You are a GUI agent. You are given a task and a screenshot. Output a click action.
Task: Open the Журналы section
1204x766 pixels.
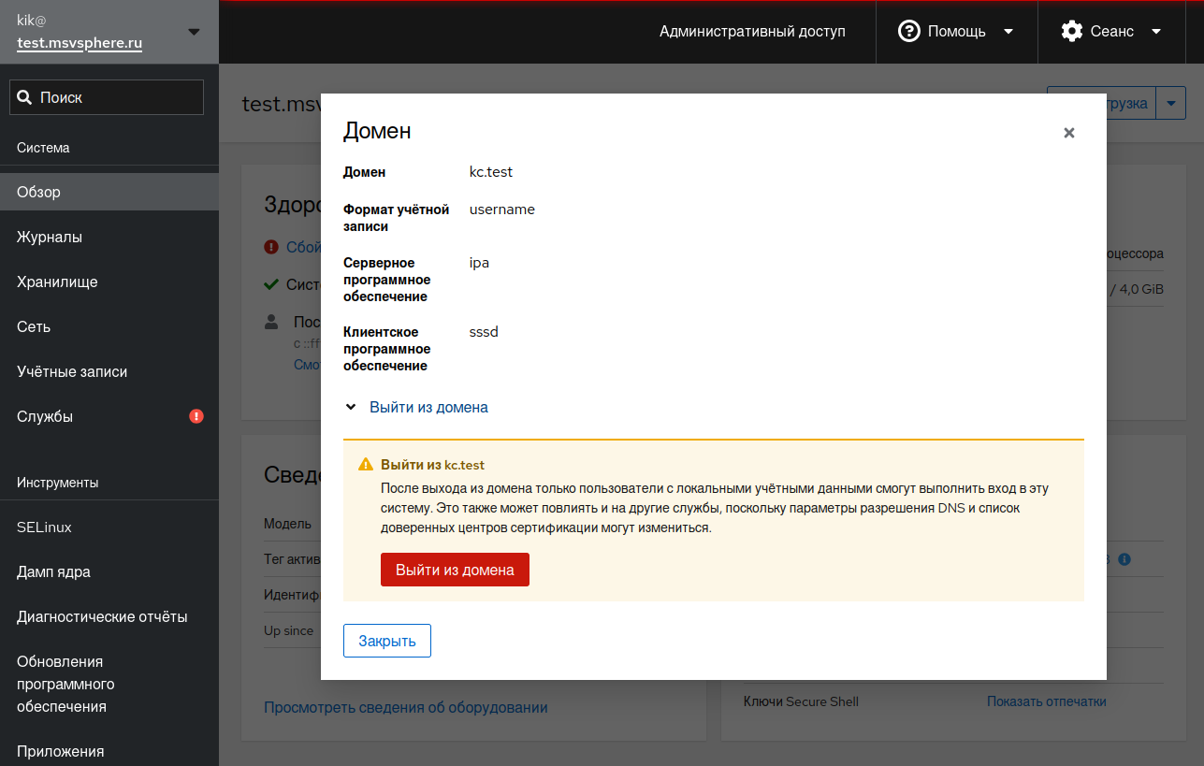pos(50,237)
